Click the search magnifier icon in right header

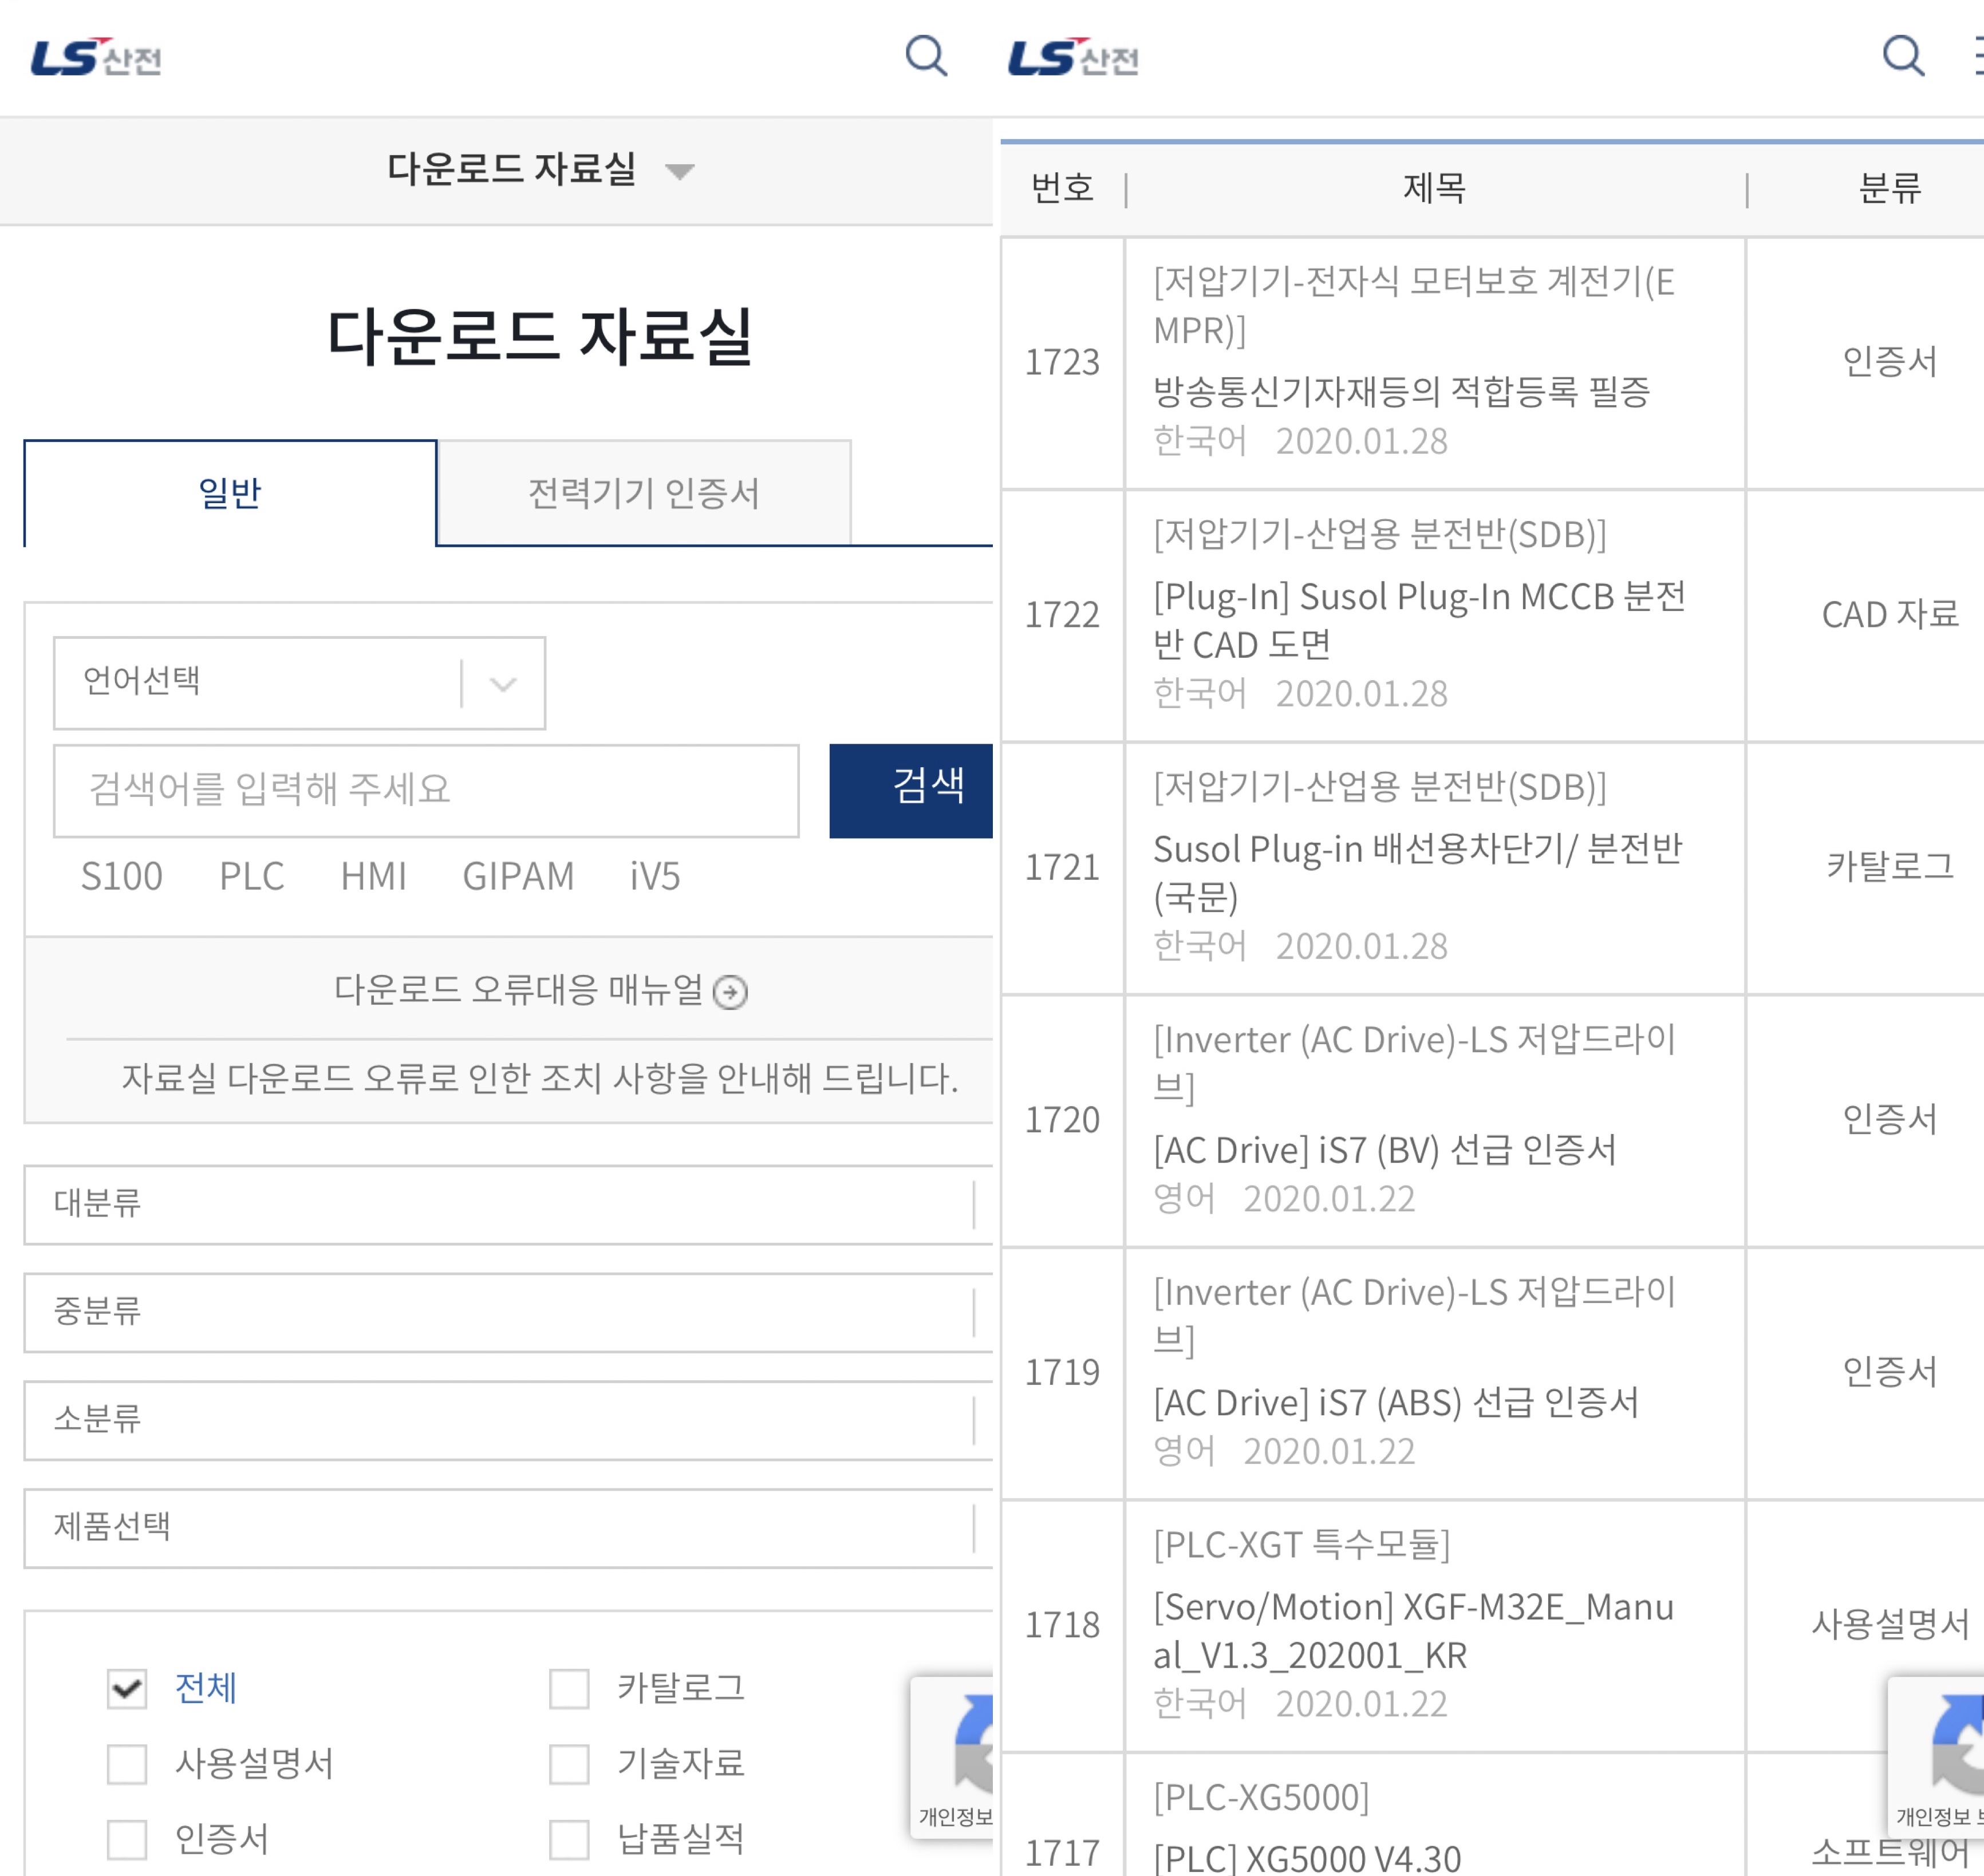(x=1903, y=56)
